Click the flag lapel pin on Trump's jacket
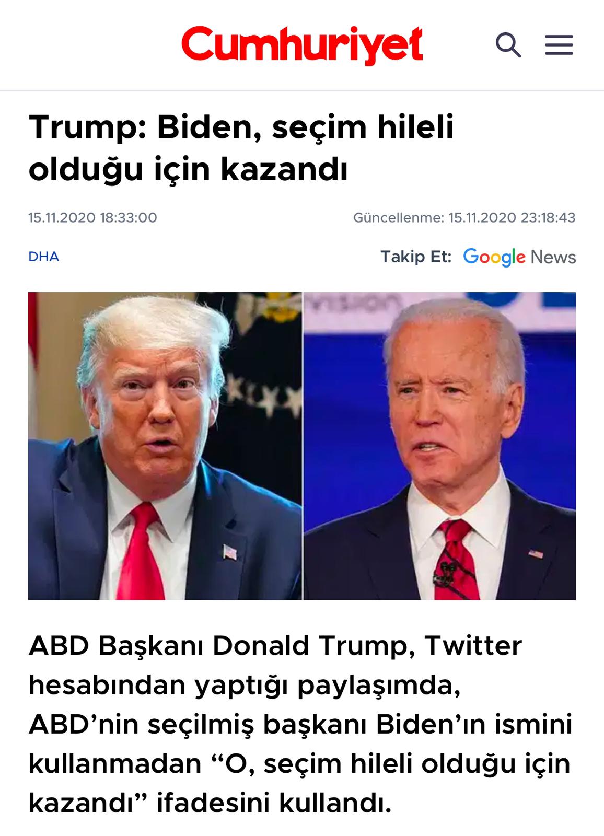The image size is (604, 836). (x=229, y=552)
